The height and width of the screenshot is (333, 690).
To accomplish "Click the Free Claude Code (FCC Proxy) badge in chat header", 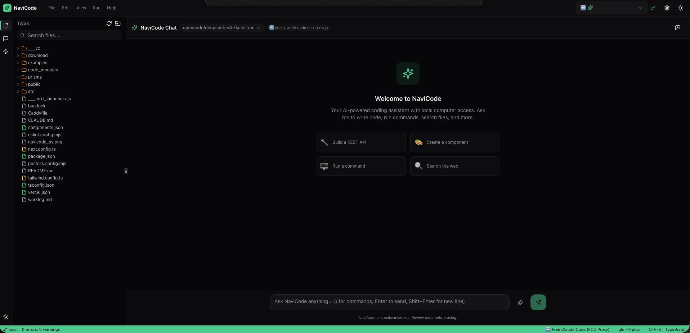I will coord(299,28).
